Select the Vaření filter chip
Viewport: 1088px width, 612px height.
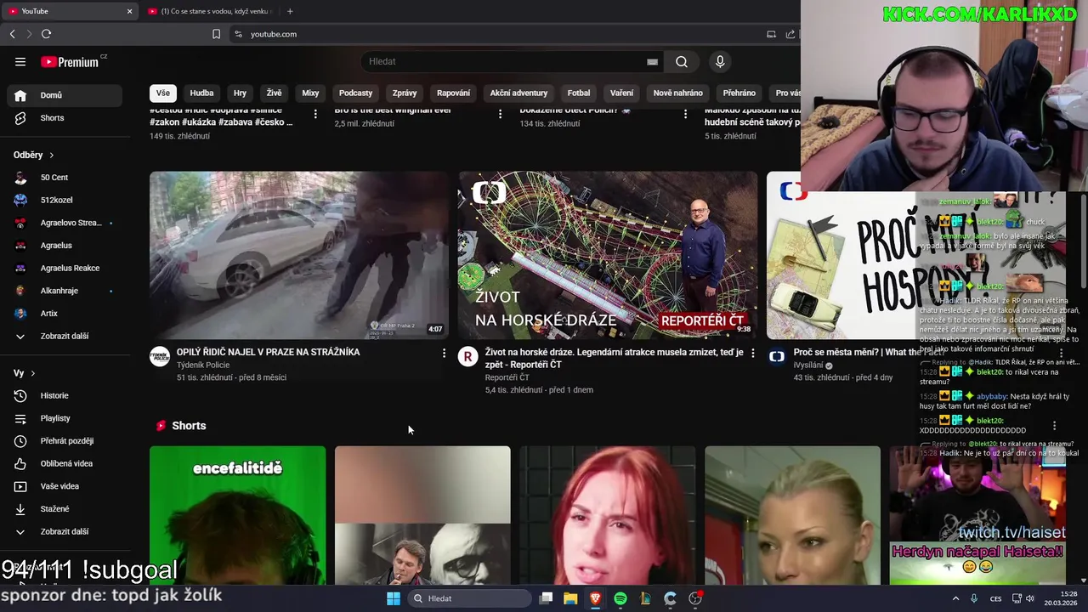coord(621,93)
